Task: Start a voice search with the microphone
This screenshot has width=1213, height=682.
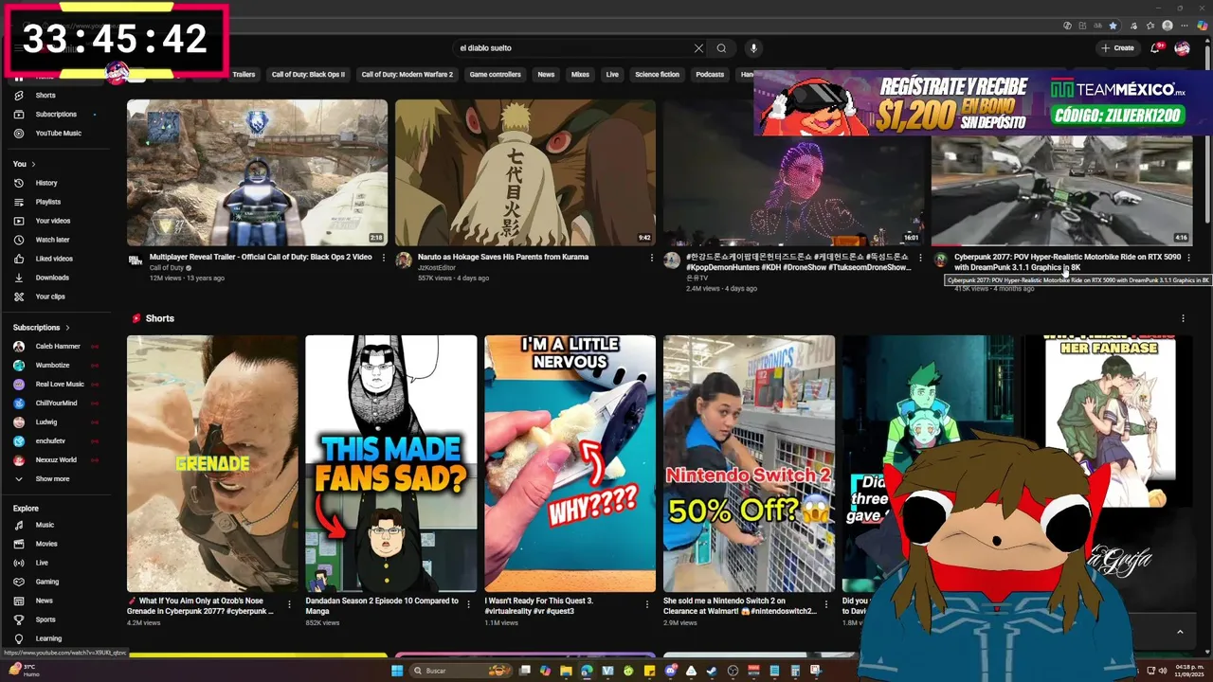Action: 753,48
